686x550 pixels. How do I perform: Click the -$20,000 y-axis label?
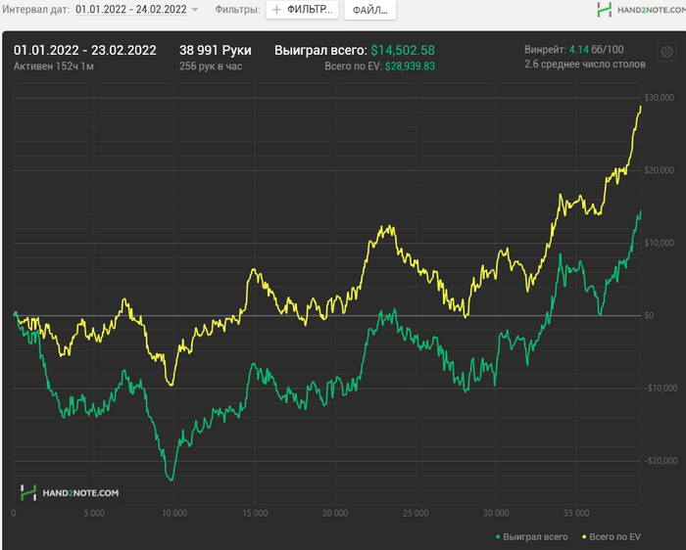661,460
